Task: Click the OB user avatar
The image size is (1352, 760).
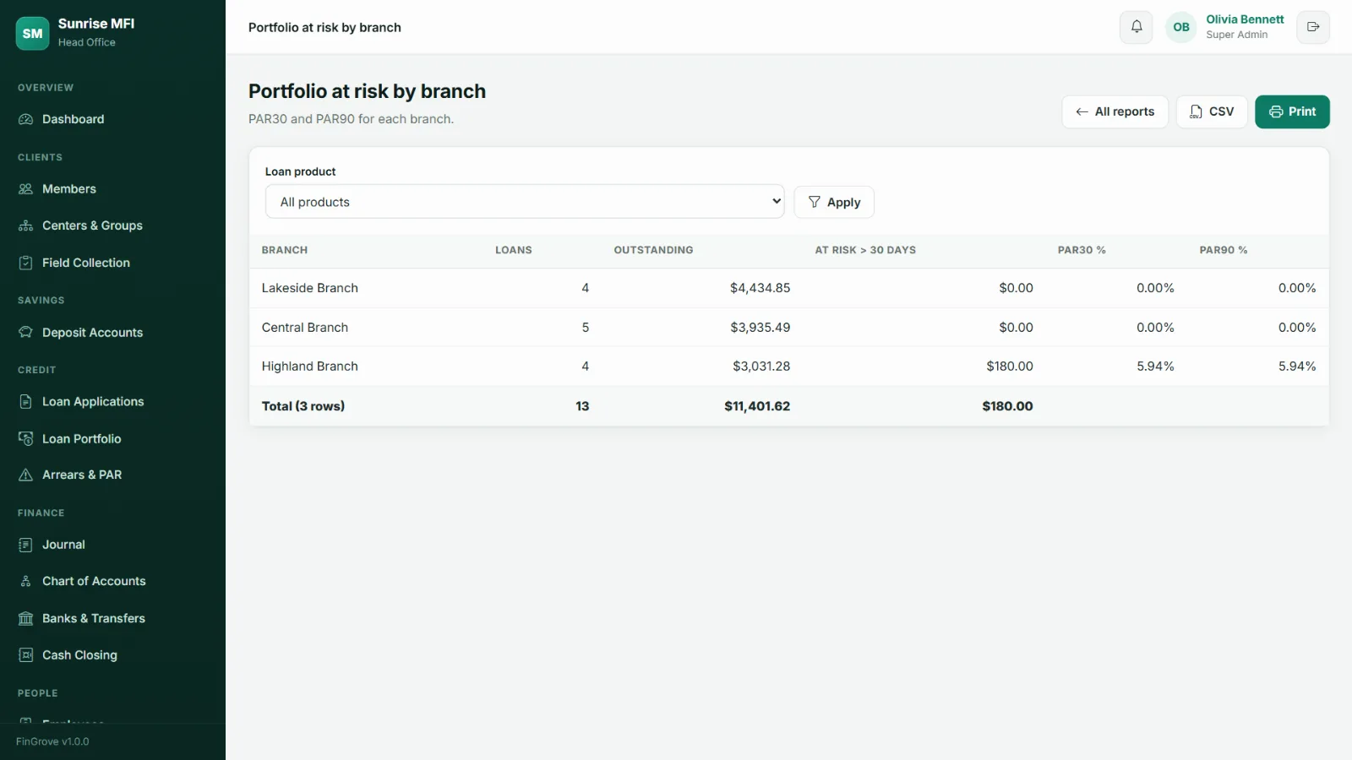Action: point(1181,27)
